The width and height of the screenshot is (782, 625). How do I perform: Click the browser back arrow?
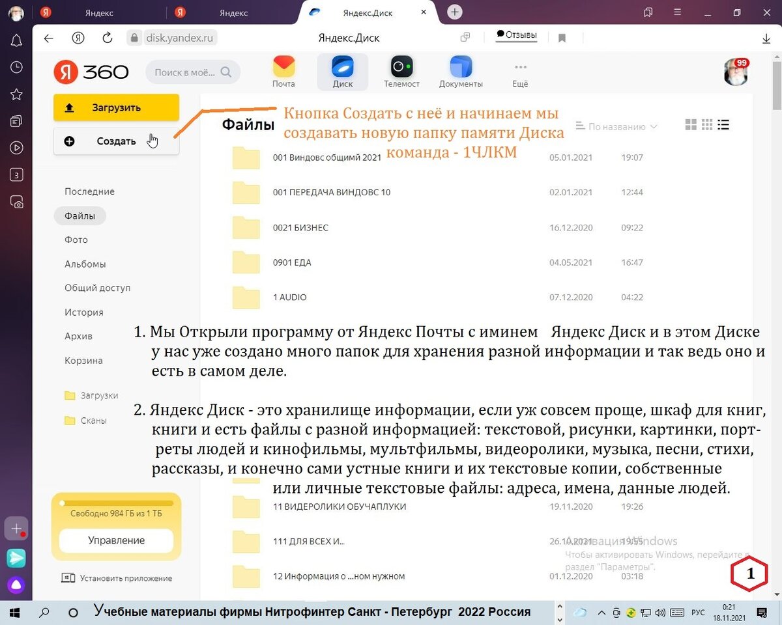[48, 38]
